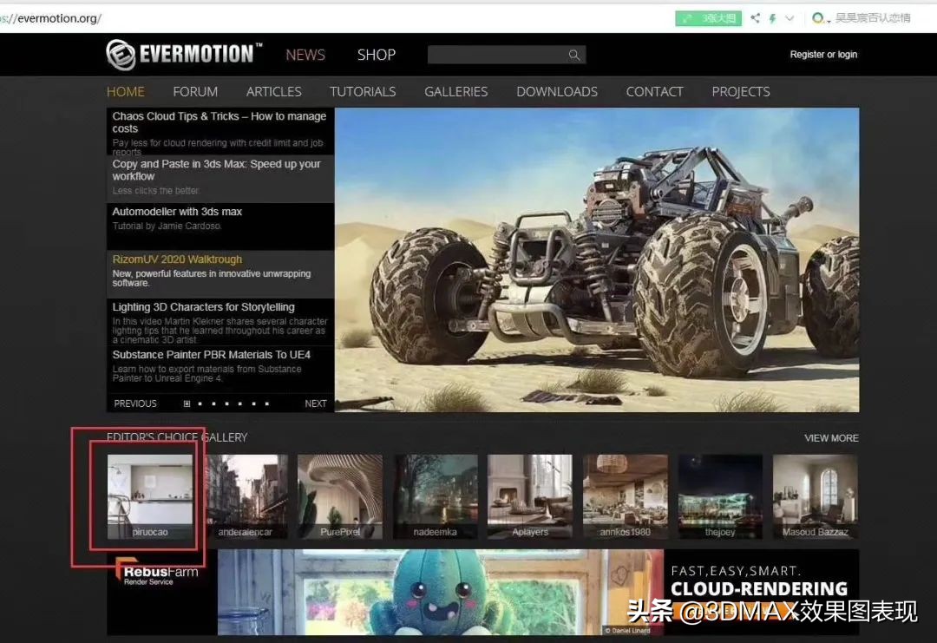Viewport: 937px width, 643px height.
Task: Click the cactus character banner image
Action: [x=441, y=592]
